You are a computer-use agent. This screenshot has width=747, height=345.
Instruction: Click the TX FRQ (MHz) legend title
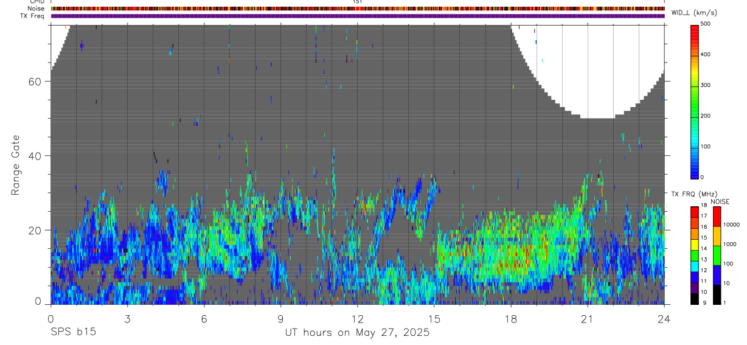click(x=693, y=194)
